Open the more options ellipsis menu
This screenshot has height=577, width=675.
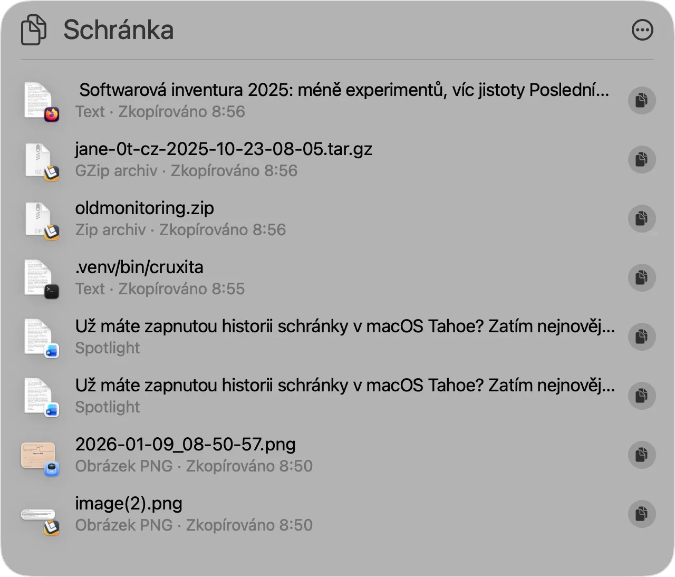[642, 30]
